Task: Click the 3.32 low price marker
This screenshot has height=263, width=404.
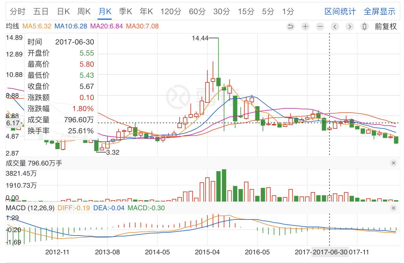Action: [x=113, y=152]
